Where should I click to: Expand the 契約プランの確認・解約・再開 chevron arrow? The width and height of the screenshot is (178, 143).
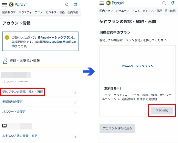(x=75, y=92)
